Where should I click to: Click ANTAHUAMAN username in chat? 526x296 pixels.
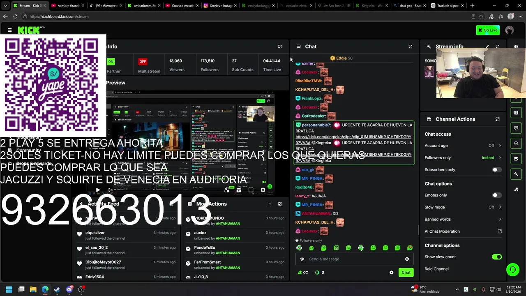coord(316,214)
